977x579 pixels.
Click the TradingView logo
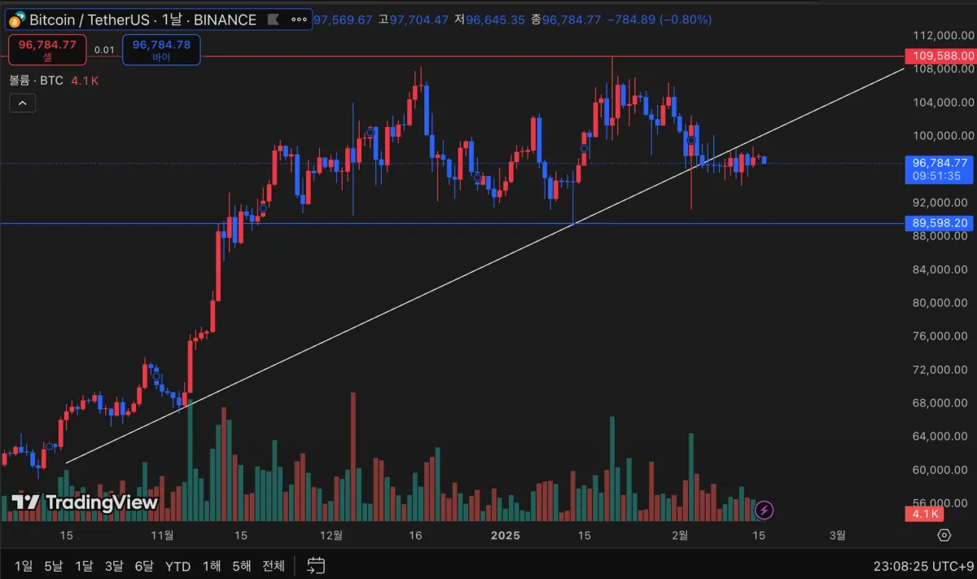pyautogui.click(x=85, y=502)
